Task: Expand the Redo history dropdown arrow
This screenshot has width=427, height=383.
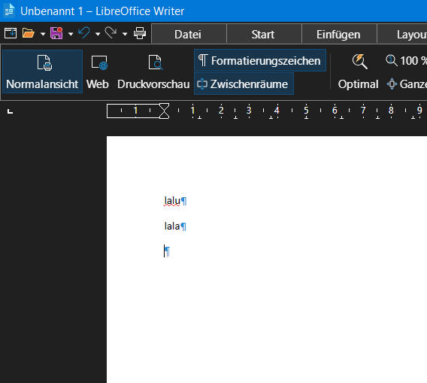Action: pyautogui.click(x=125, y=34)
